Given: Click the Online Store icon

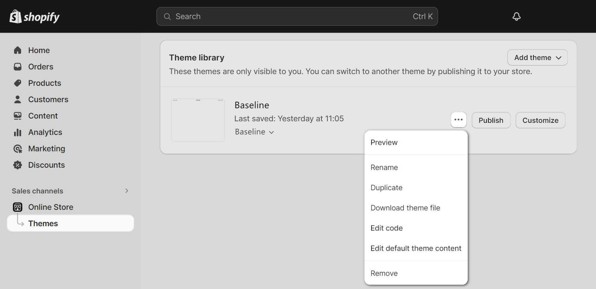Looking at the screenshot, I should tap(18, 207).
